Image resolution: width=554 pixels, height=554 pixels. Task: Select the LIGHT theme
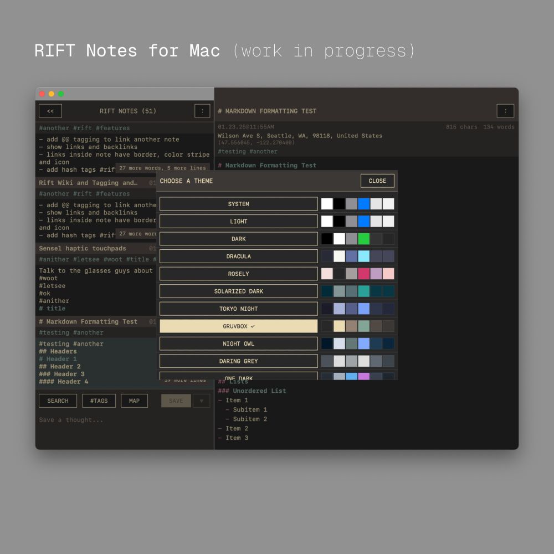238,222
